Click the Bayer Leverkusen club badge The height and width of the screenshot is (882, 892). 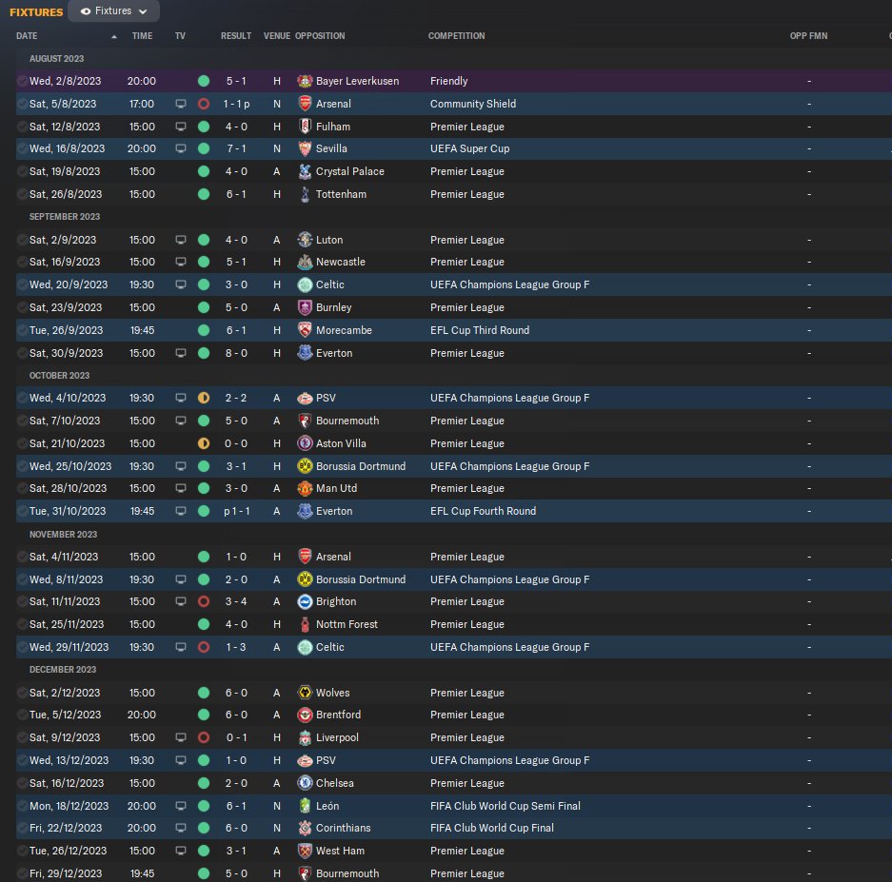point(305,81)
